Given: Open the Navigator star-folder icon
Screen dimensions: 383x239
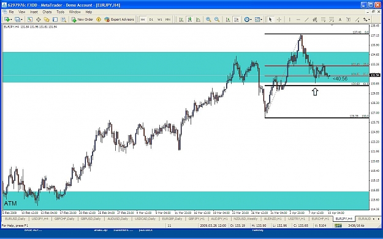Looking at the screenshot, I should point(47,20).
